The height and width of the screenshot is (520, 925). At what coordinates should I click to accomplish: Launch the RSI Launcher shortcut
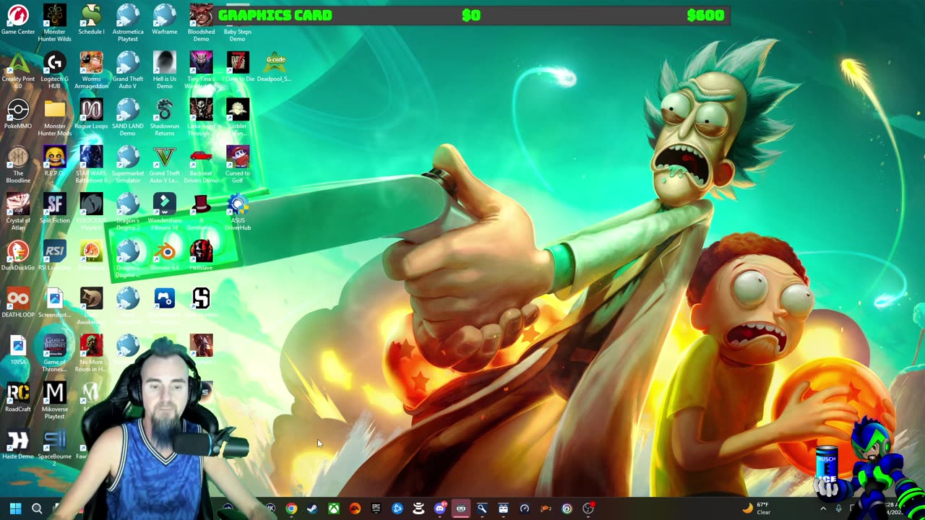pyautogui.click(x=55, y=255)
